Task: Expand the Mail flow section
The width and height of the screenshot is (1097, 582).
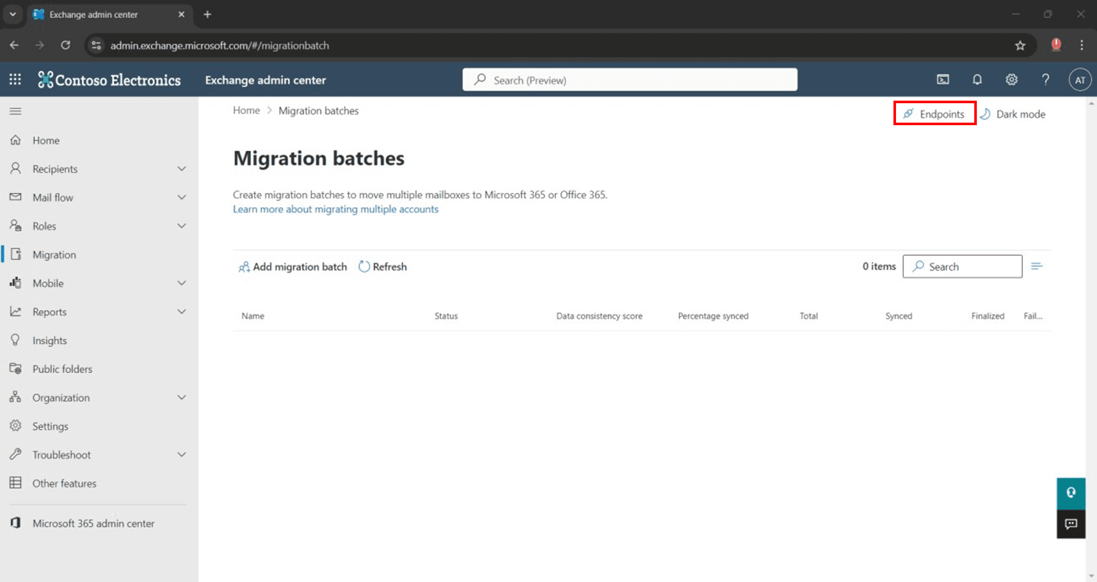Action: [182, 197]
